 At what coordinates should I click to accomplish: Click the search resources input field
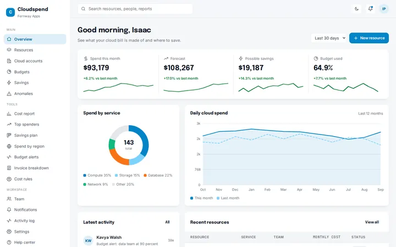point(135,9)
